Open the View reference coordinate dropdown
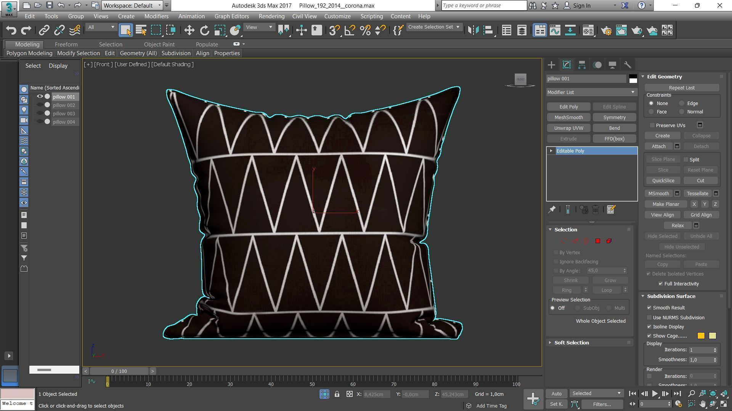 [259, 27]
